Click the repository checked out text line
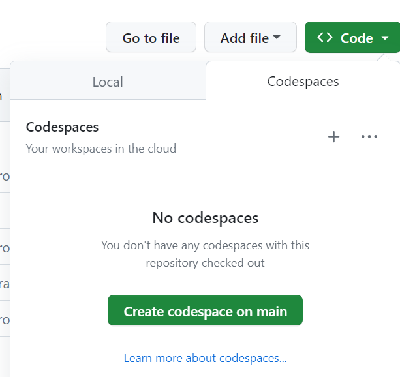 (205, 263)
